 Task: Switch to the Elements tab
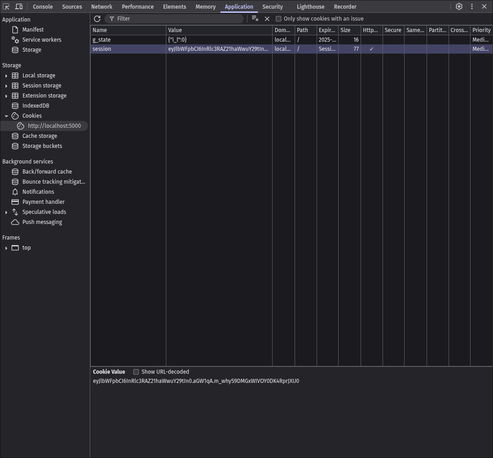(175, 6)
